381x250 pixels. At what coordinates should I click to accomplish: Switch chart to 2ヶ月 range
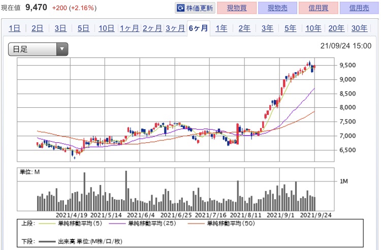coord(152,28)
